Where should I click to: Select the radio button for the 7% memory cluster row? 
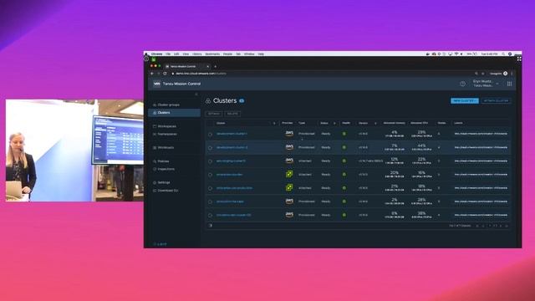(210, 148)
